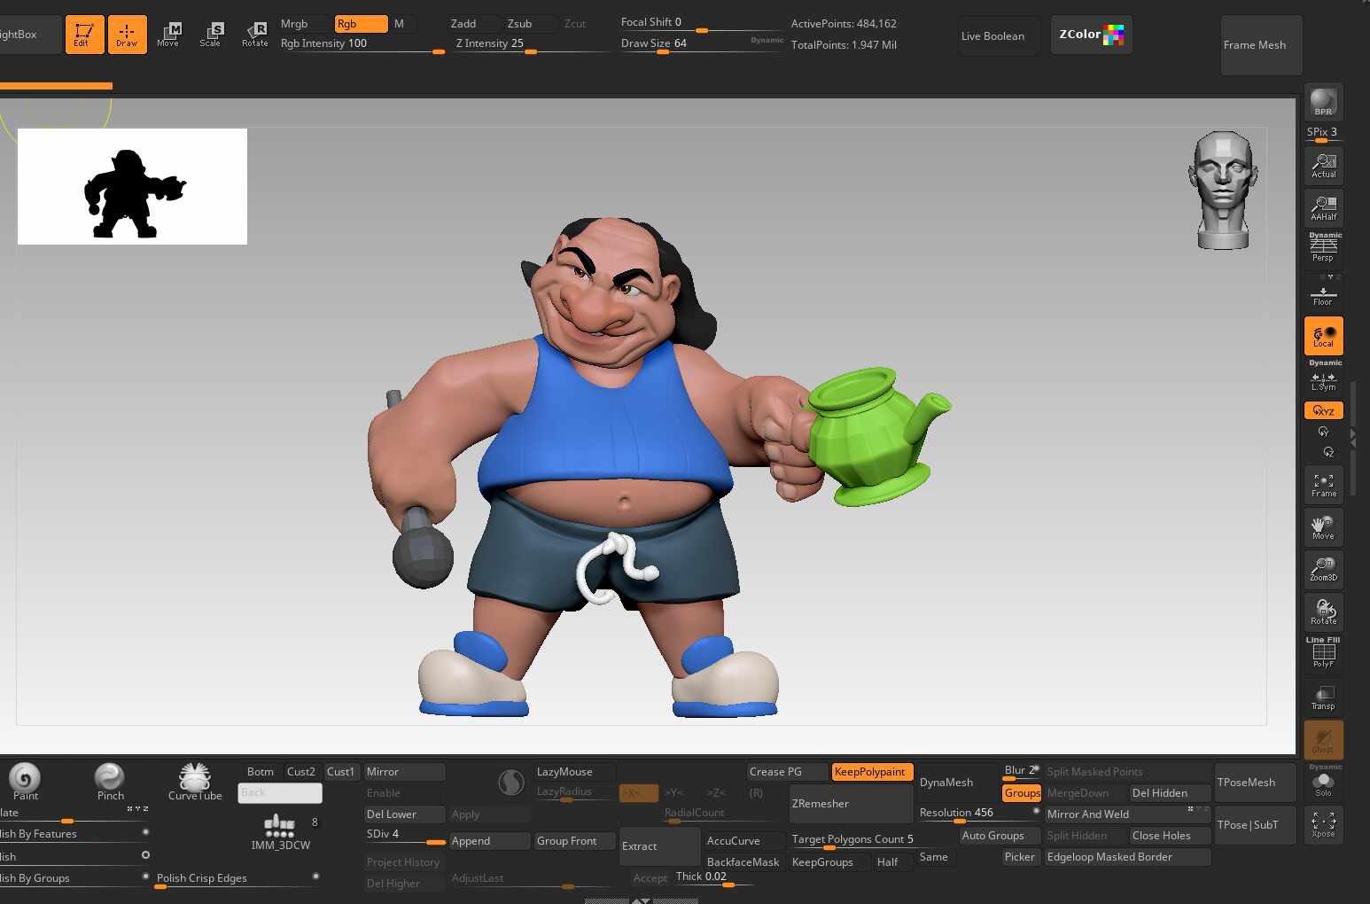Screen dimensions: 1370x904
Task: Toggle KeepPolypaint option
Action: coord(872,772)
